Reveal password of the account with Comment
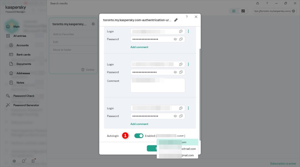 pos(175,72)
